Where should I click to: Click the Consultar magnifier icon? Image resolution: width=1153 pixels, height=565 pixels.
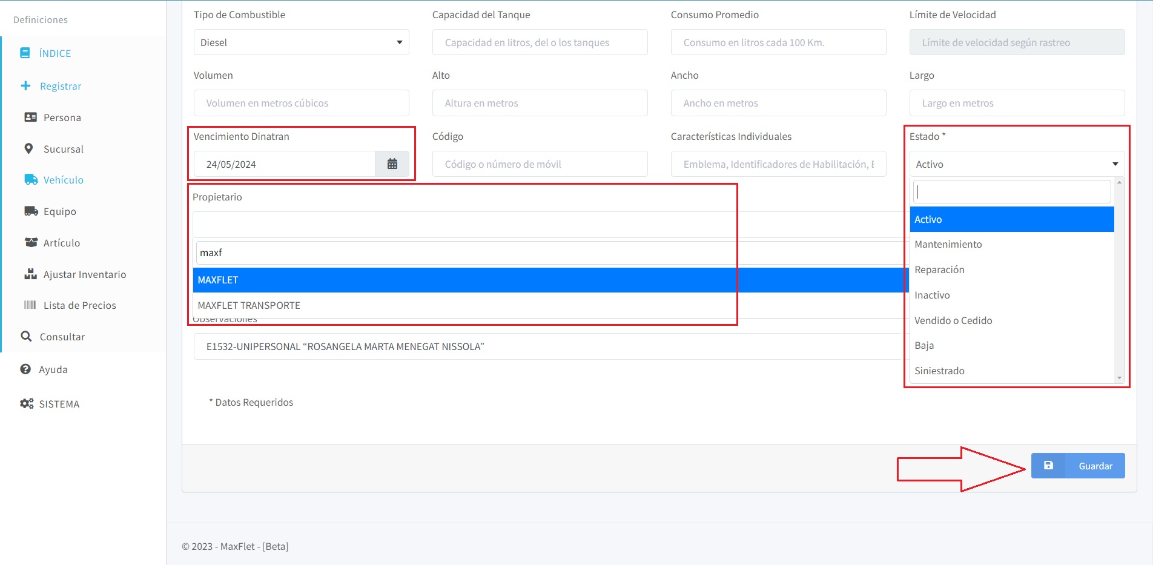point(26,336)
